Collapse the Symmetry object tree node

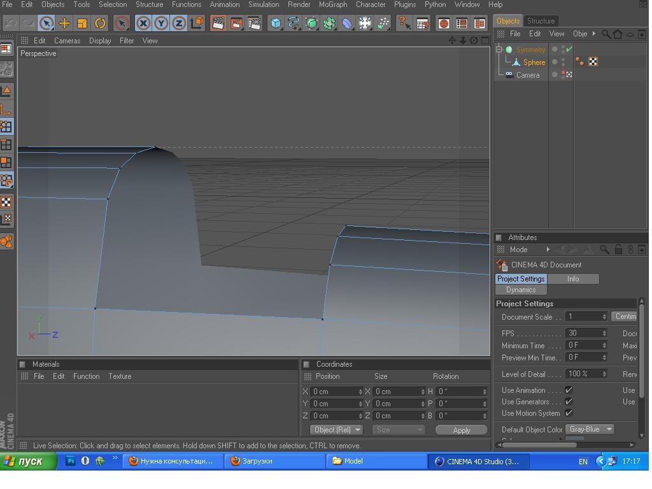(x=499, y=49)
